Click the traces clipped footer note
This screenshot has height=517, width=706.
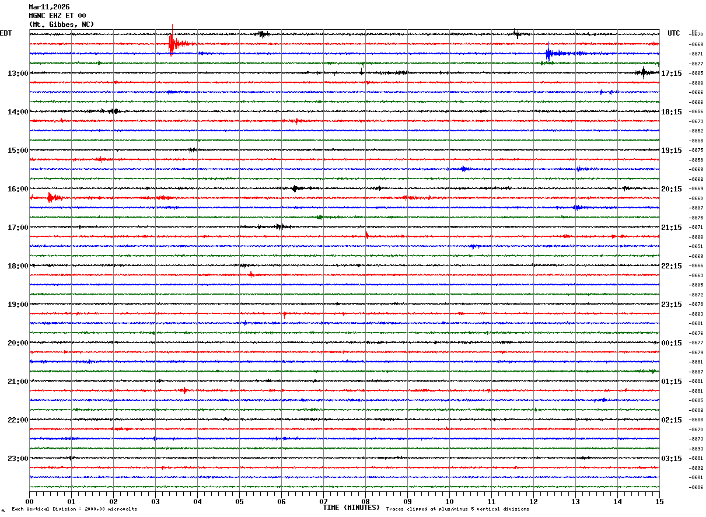[457, 509]
